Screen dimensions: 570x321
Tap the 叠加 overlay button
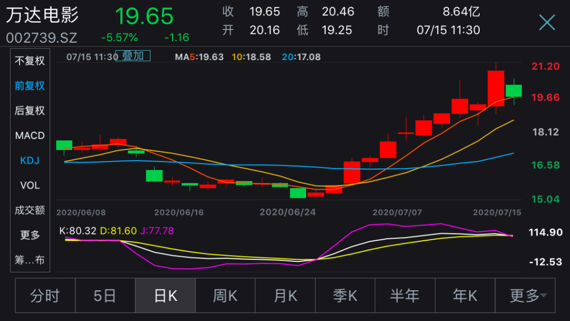tap(132, 56)
